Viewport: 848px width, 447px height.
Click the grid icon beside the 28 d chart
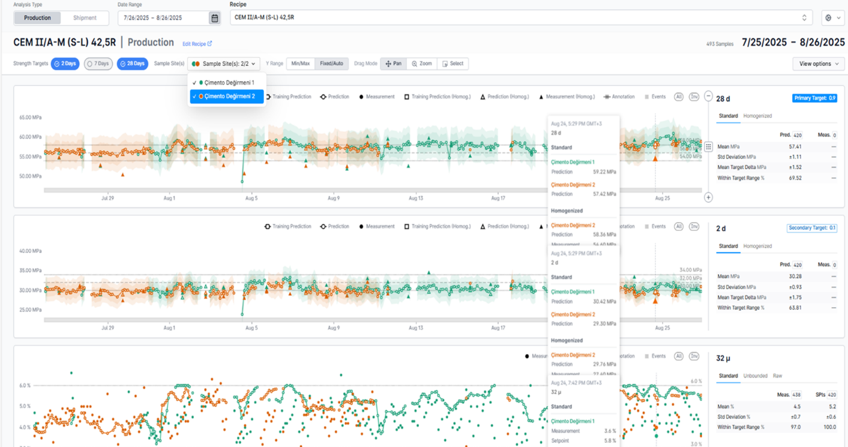[708, 147]
